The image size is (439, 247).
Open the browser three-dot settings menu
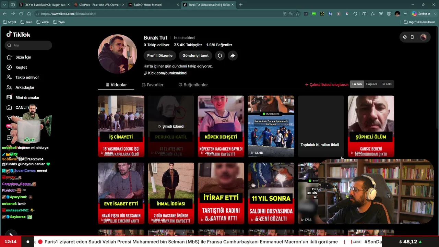point(405,14)
